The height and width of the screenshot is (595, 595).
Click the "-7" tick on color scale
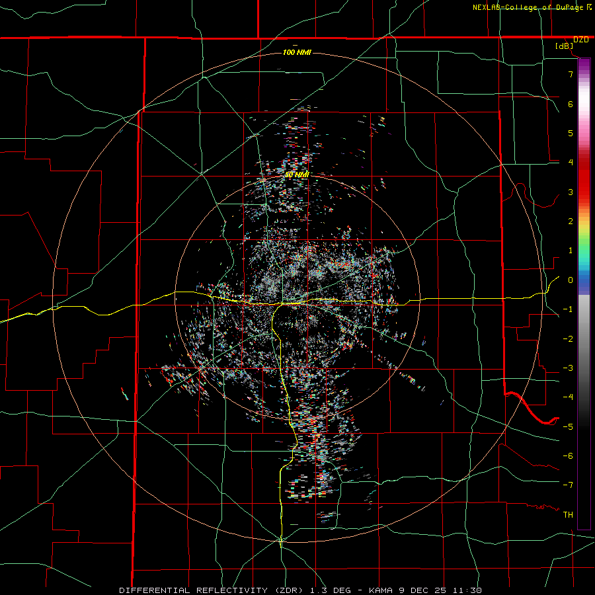[568, 485]
